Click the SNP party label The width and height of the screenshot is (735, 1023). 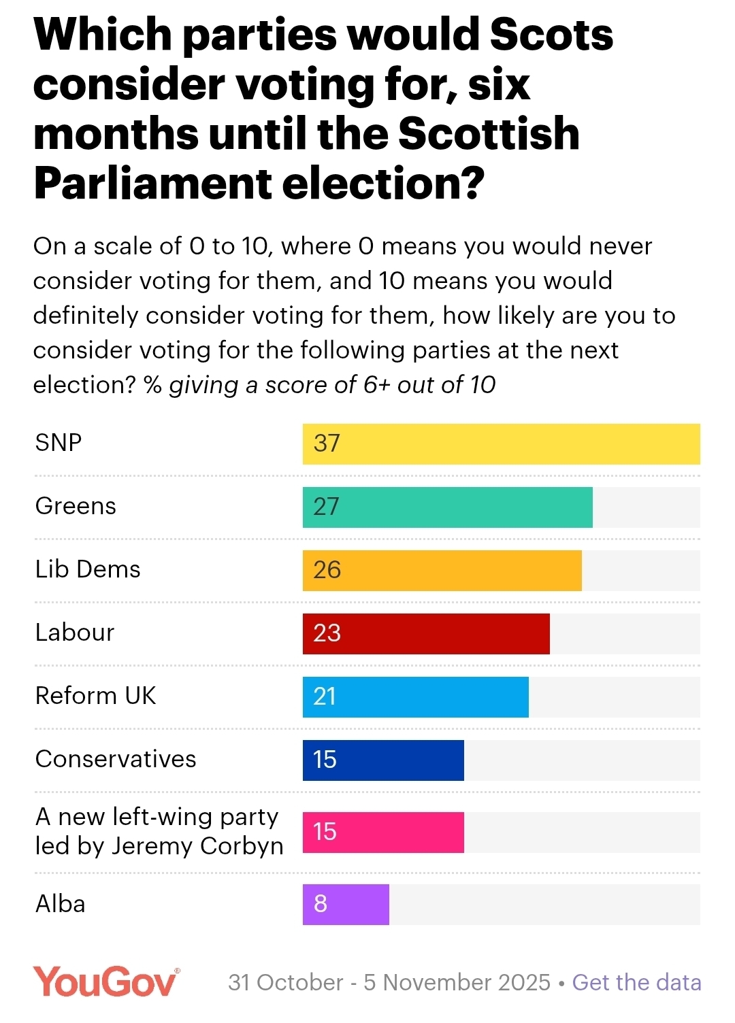(x=59, y=443)
